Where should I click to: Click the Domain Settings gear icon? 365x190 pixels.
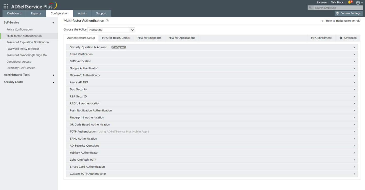[337, 13]
